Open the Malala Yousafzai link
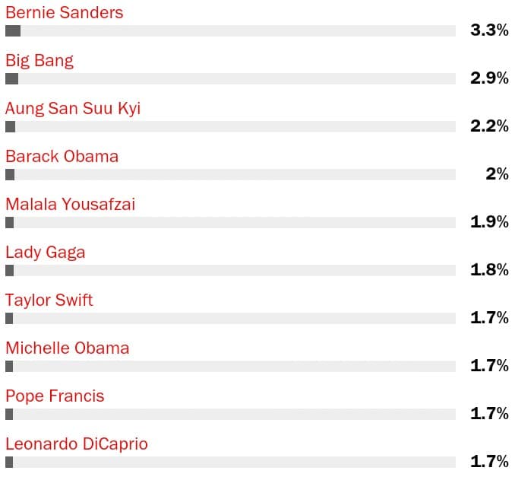Viewport: 515px width, 477px height. [70, 205]
